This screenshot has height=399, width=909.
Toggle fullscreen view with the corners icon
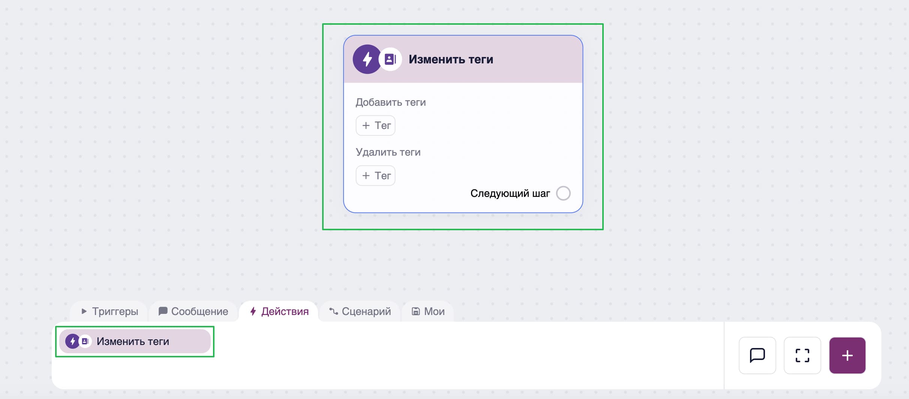[x=802, y=355]
